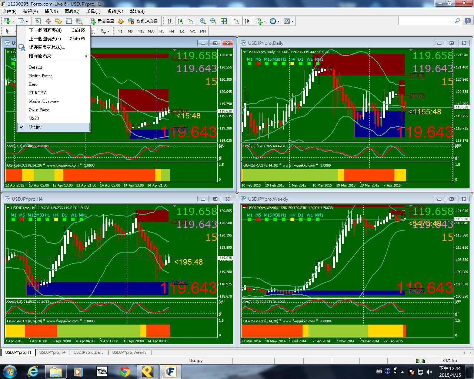Toggle chart shift
The width and height of the screenshot is (474, 379).
click(247, 21)
